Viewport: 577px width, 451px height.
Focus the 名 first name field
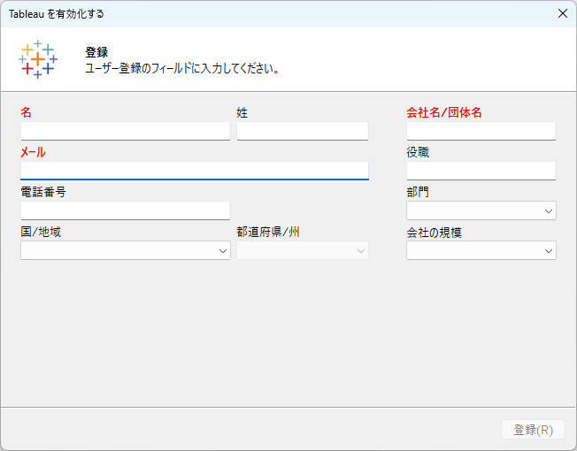126,131
